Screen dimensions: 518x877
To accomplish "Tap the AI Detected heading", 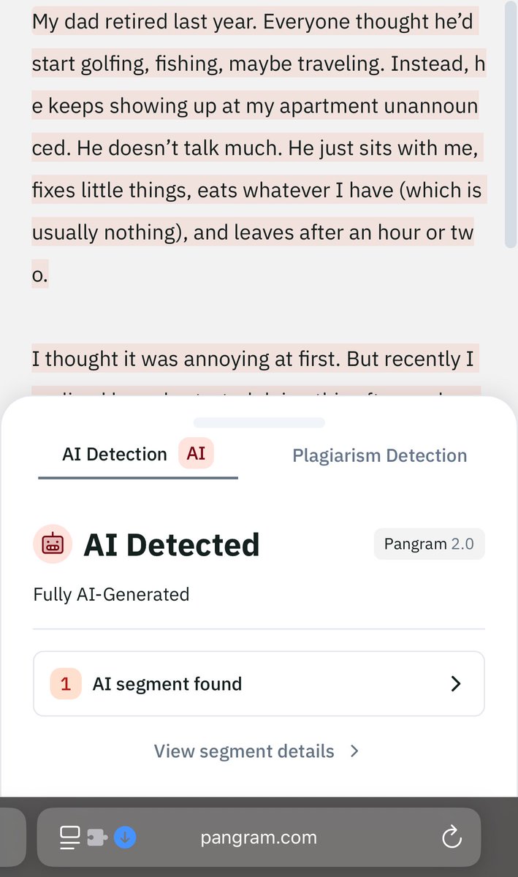I will point(172,545).
